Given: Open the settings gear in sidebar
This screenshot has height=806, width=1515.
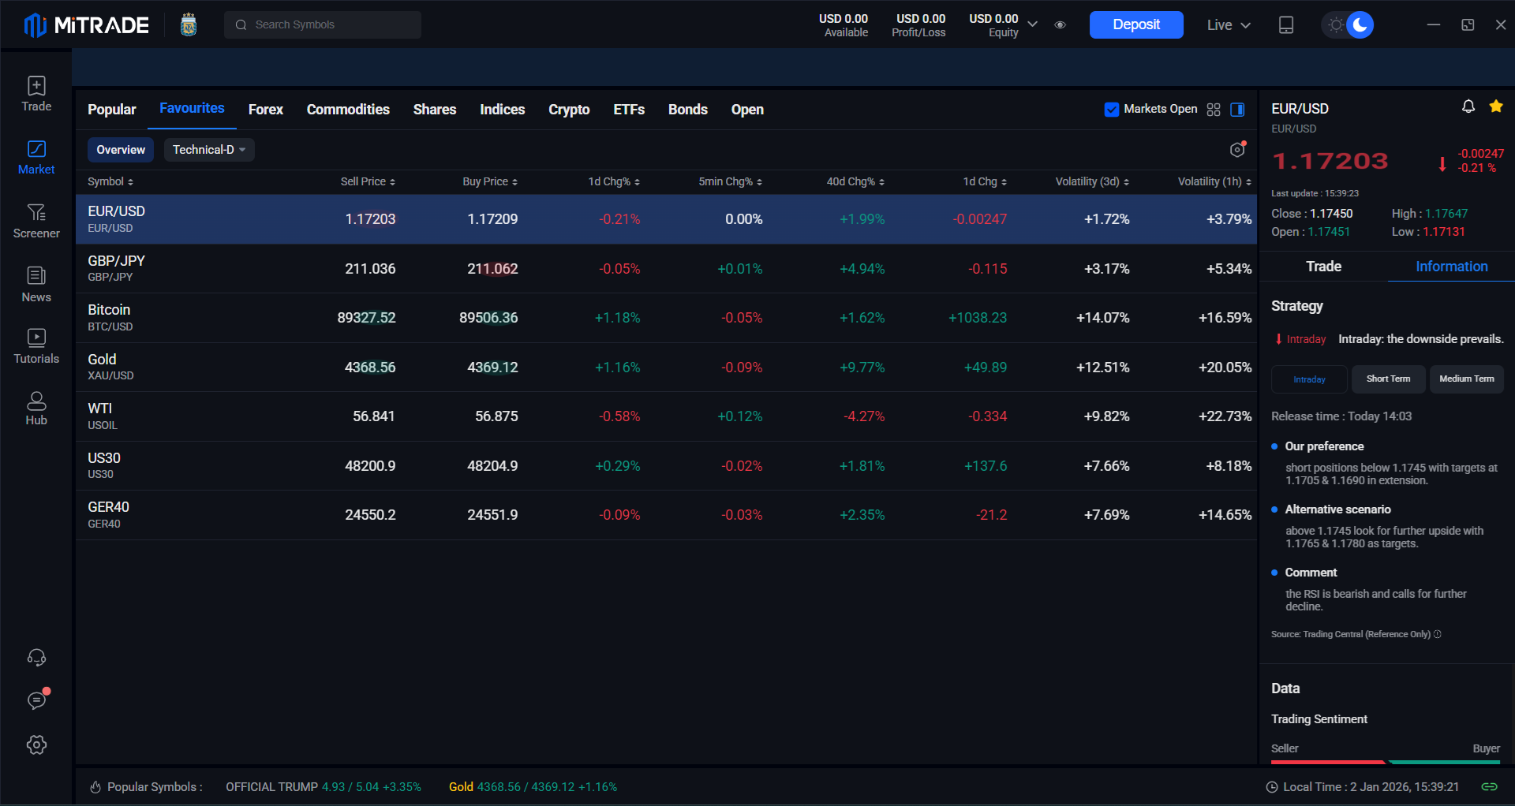Looking at the screenshot, I should click(36, 744).
